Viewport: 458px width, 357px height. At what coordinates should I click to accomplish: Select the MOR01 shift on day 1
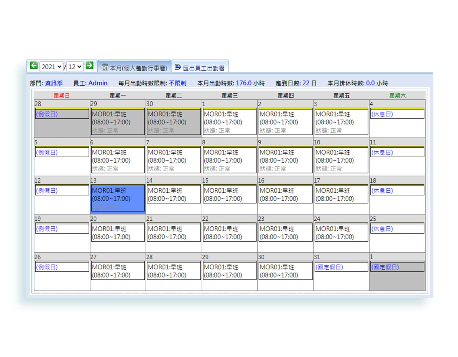pos(229,122)
